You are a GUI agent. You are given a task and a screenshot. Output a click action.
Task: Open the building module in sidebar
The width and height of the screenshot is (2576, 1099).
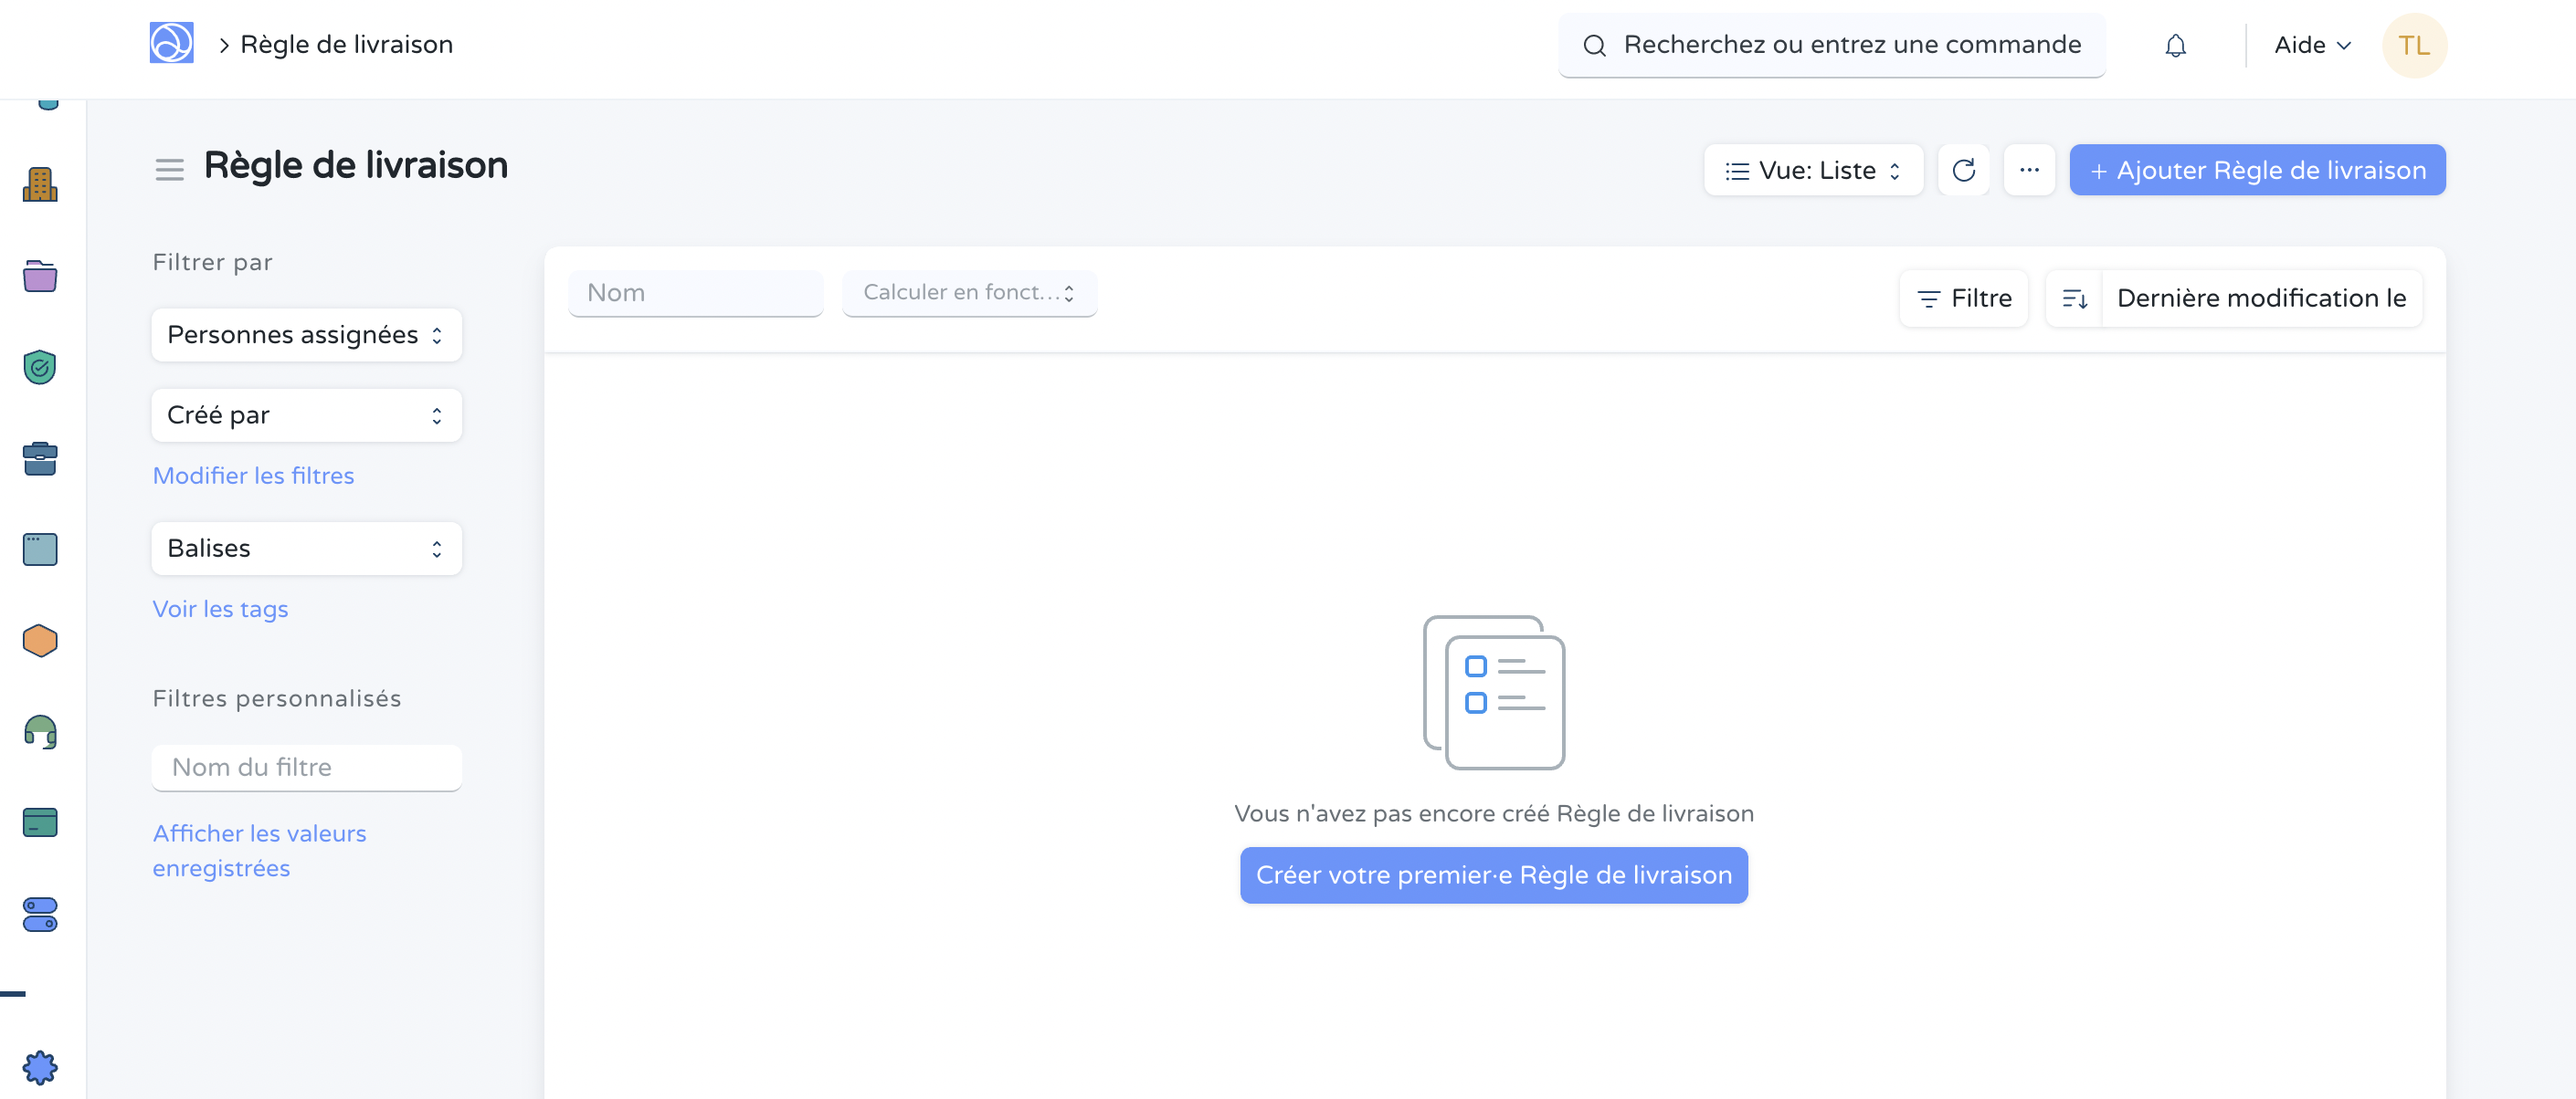[x=40, y=183]
